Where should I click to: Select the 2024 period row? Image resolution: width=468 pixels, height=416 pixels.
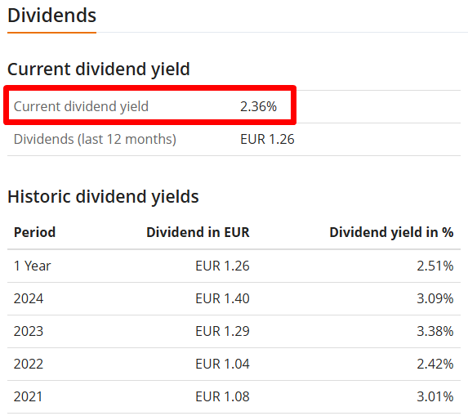(234, 298)
